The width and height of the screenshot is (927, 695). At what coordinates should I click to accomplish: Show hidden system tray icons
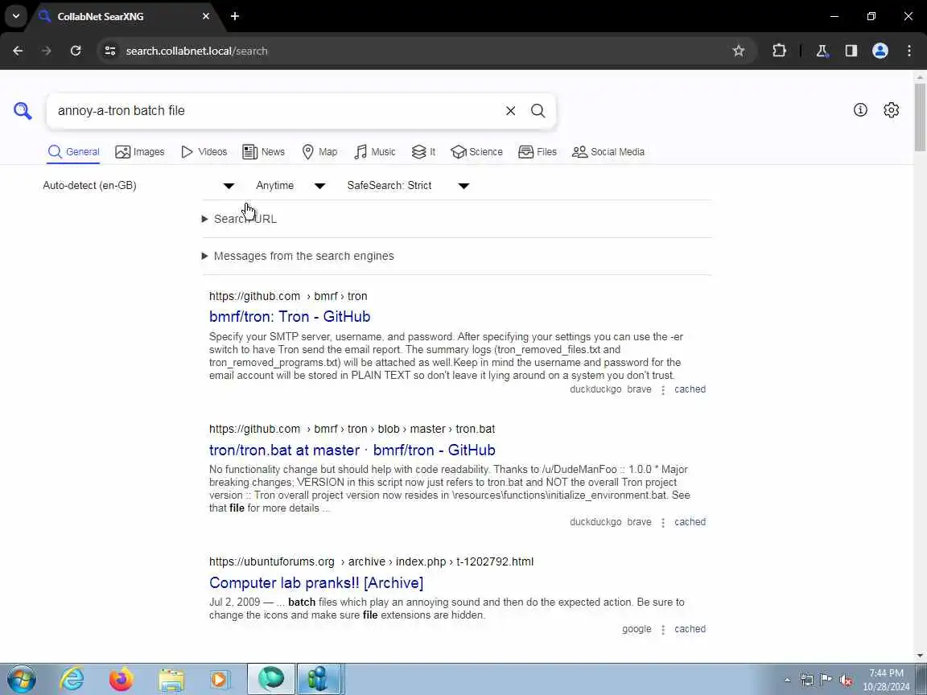(x=787, y=681)
